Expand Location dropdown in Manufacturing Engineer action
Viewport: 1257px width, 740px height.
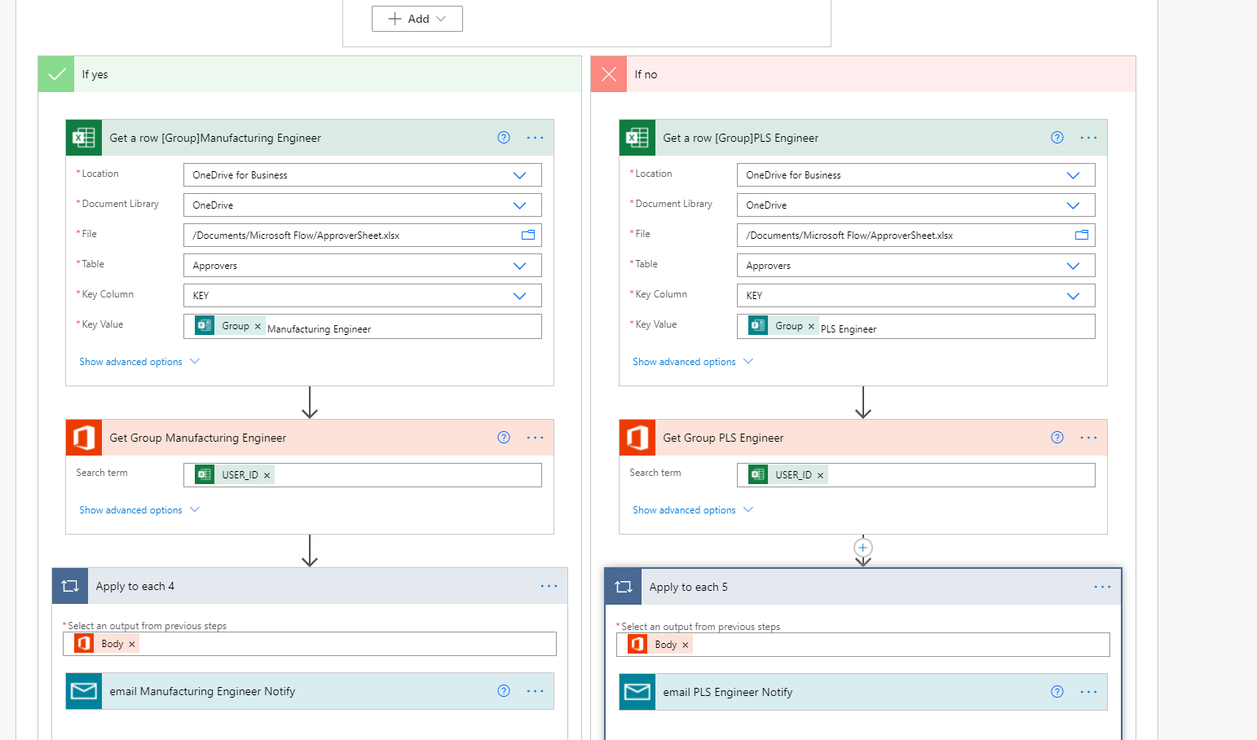pos(519,175)
